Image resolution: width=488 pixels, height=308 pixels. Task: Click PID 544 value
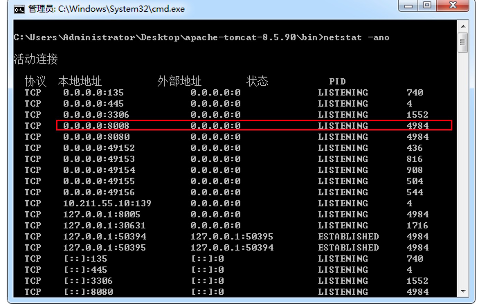[x=415, y=192]
